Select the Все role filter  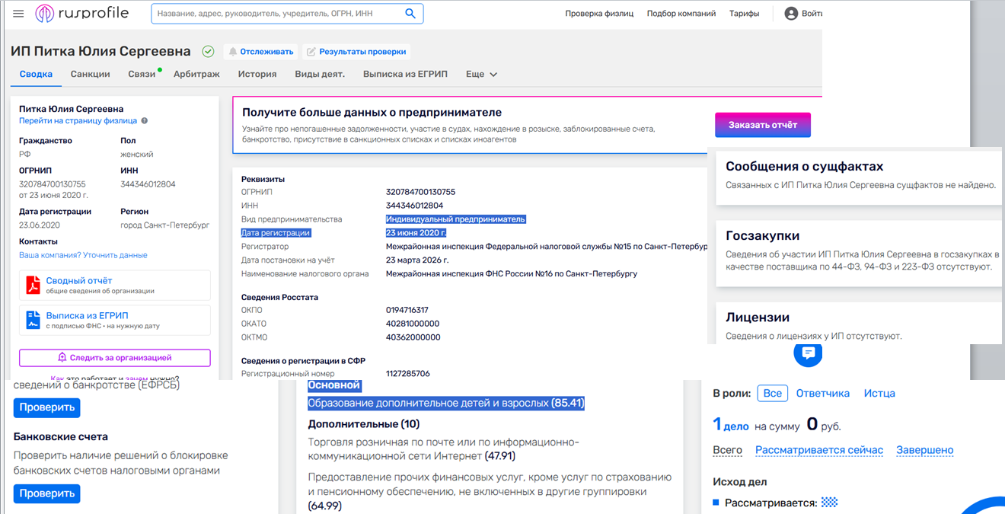point(772,393)
